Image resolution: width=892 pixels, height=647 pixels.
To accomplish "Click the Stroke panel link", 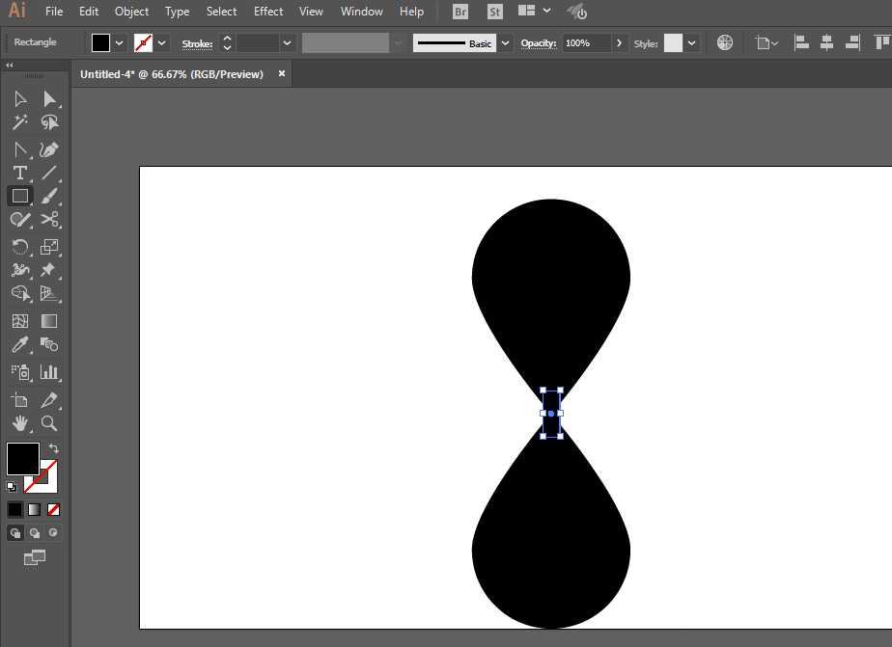I will (197, 43).
